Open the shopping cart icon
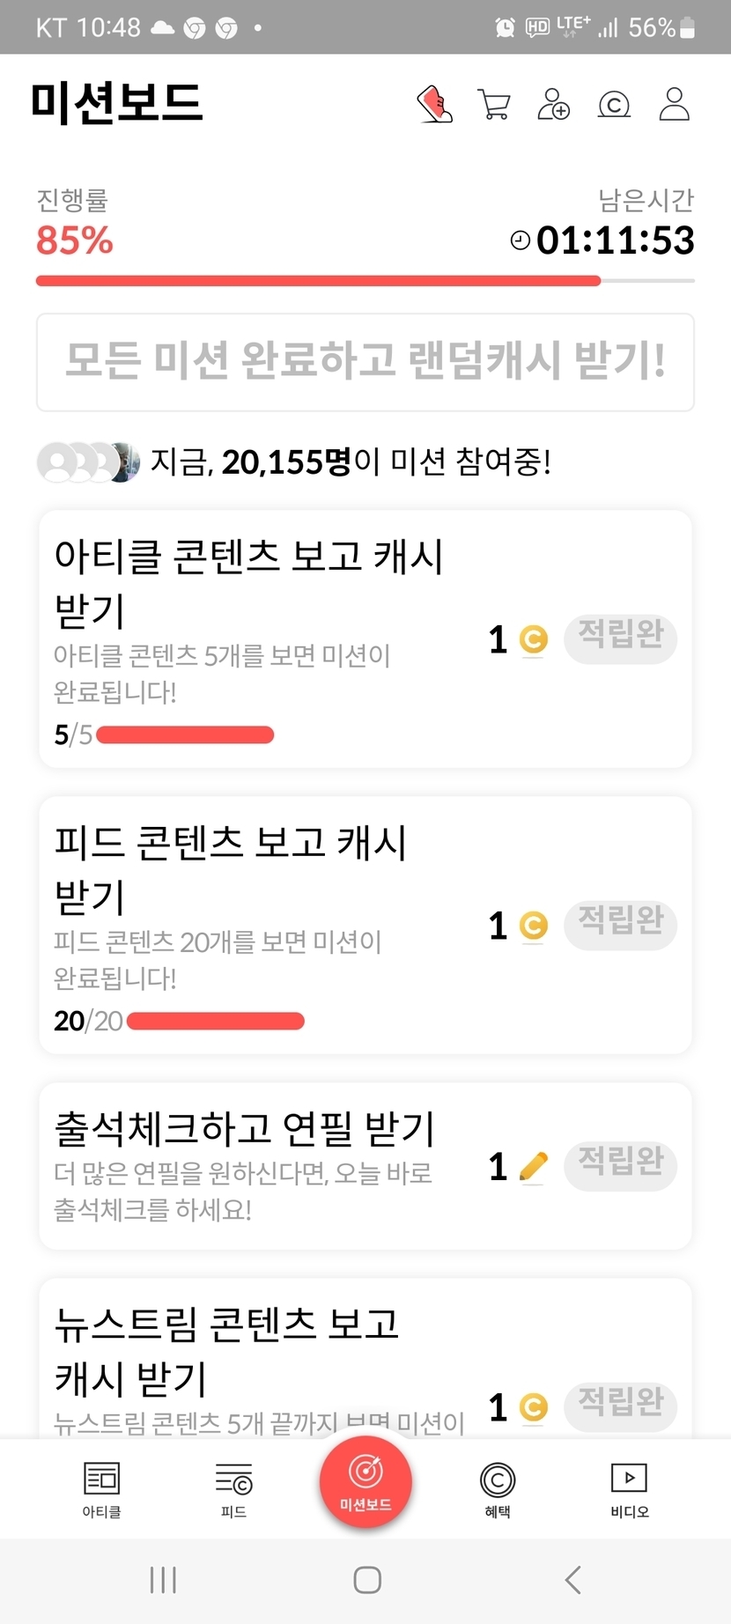Viewport: 731px width, 1624px height. pos(494,104)
